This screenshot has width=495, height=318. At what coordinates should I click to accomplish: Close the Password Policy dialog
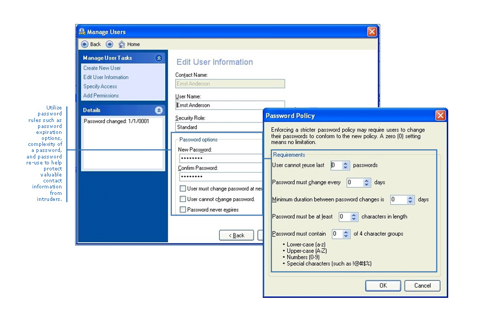tap(441, 115)
